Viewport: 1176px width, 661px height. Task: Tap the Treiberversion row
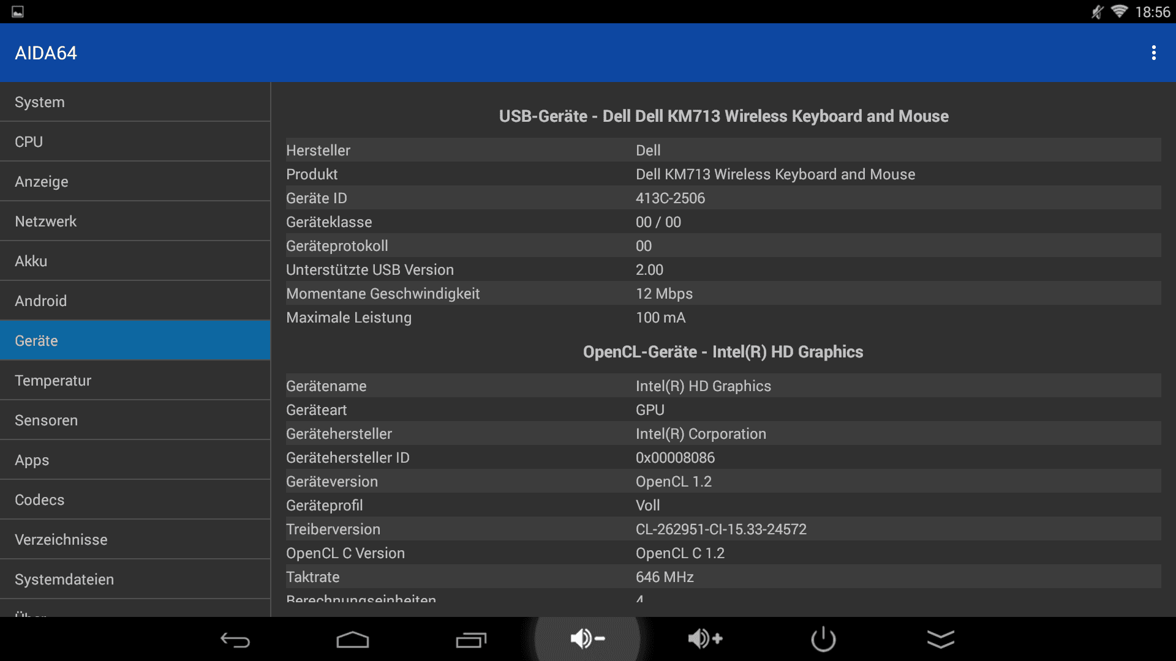723,529
